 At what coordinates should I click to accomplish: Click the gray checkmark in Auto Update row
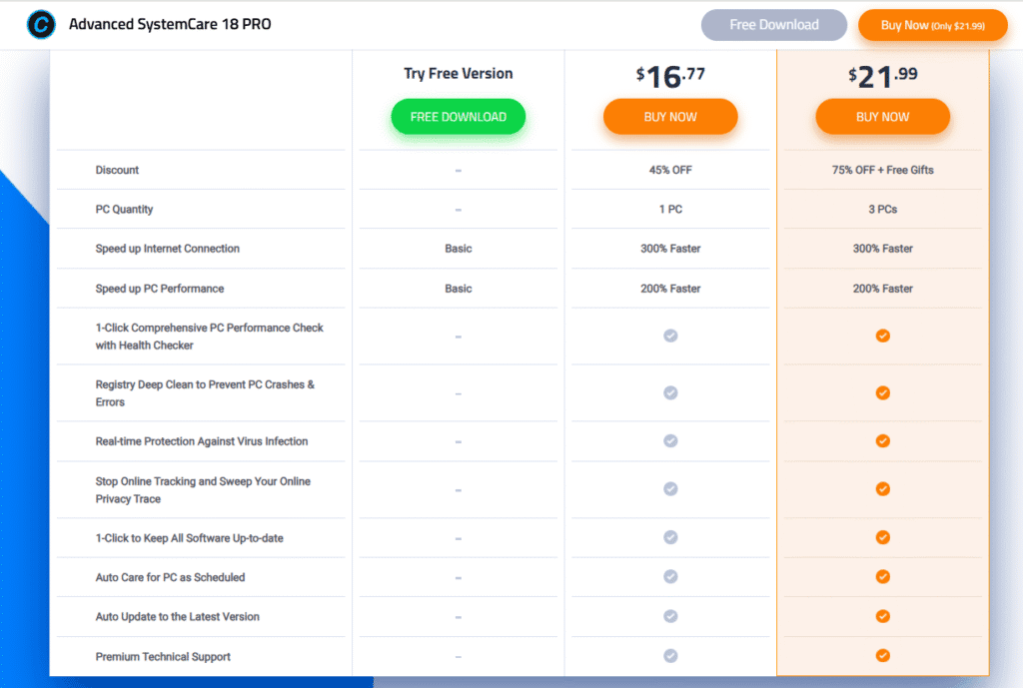point(670,616)
